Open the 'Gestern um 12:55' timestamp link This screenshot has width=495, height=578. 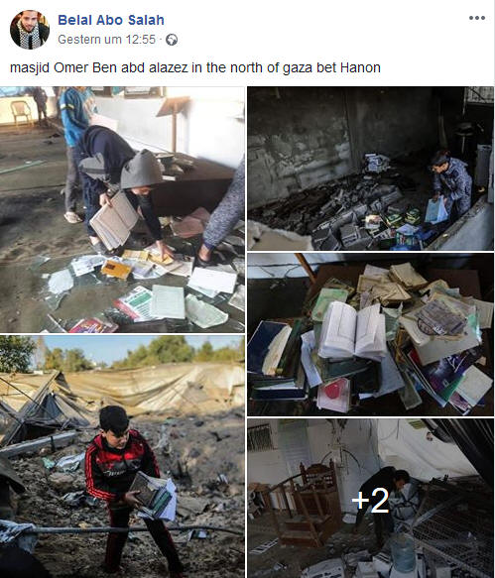106,40
